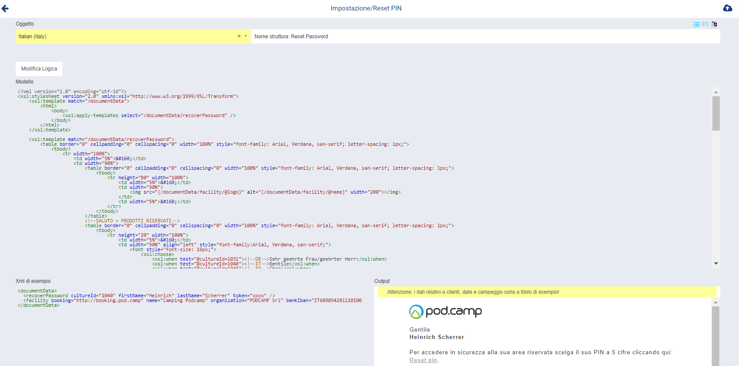Open the Italian (Italy) combo box
Image resolution: width=739 pixels, height=366 pixels.
point(127,37)
